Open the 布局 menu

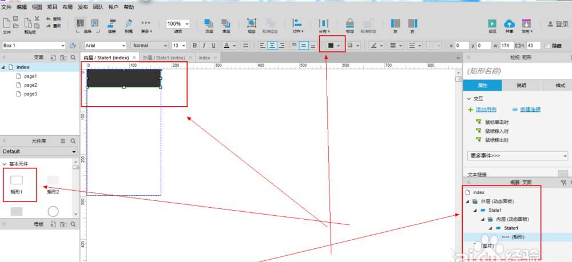tap(67, 7)
